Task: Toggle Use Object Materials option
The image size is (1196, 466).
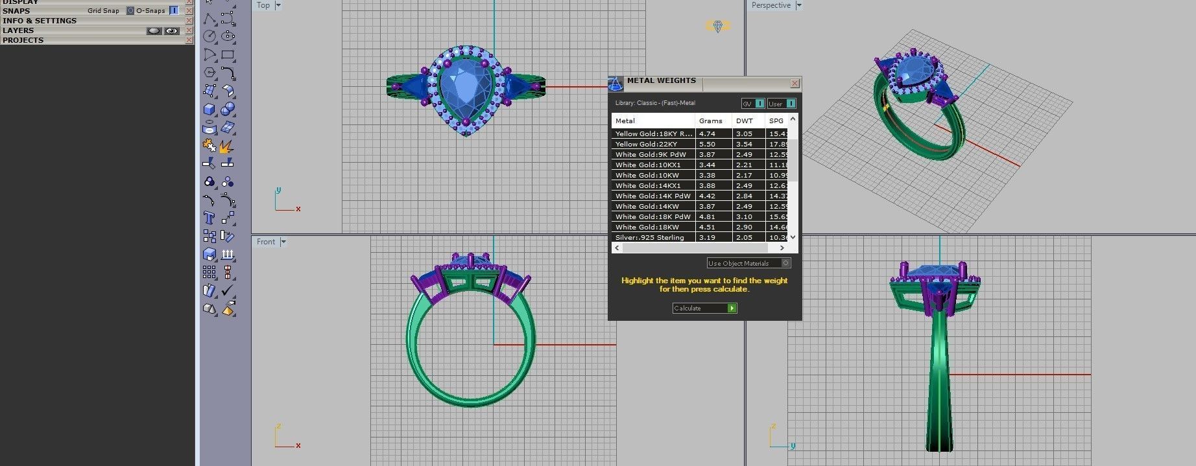Action: click(x=749, y=263)
